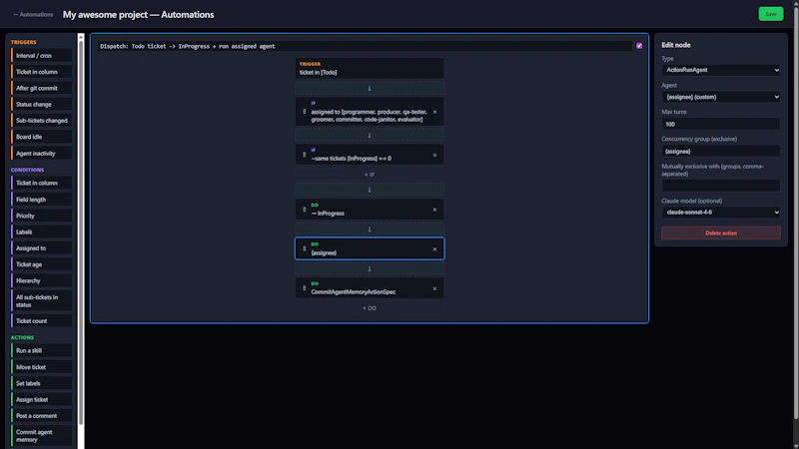Click drop slot above CommitAgentMemoryActionSpec node
799x449 pixels.
click(370, 268)
